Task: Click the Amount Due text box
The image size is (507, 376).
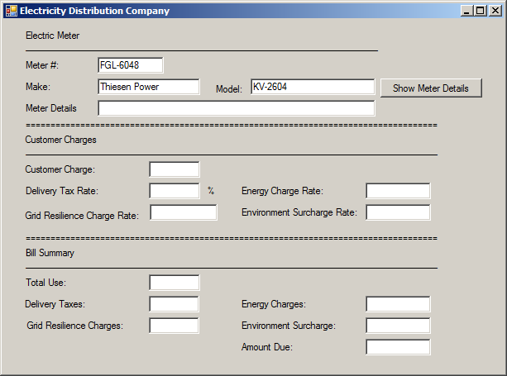Action: 398,347
